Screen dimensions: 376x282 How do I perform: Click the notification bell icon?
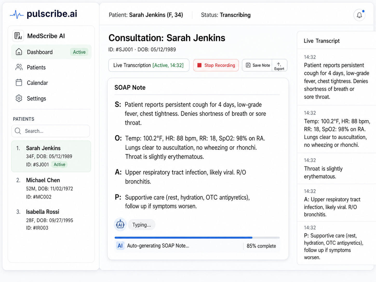[x=359, y=15]
